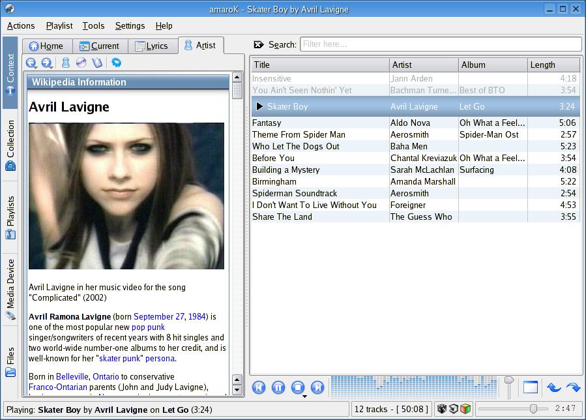Click the clear search filter icon
Image resolution: width=586 pixels, height=420 pixels.
click(259, 45)
